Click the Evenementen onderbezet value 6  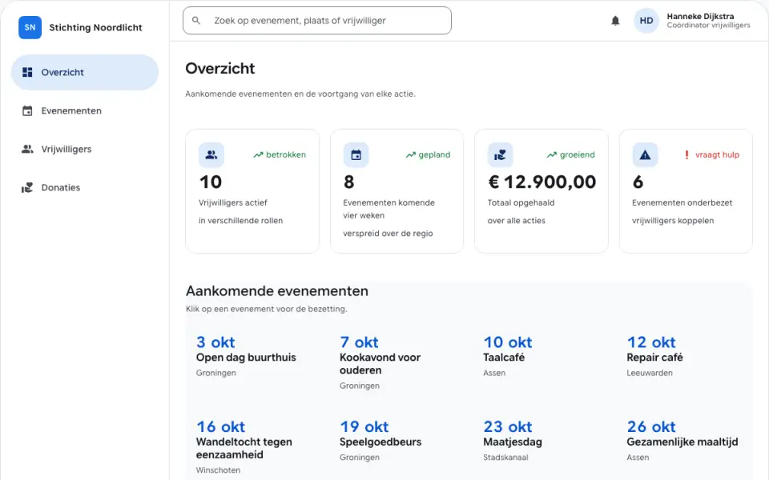638,182
